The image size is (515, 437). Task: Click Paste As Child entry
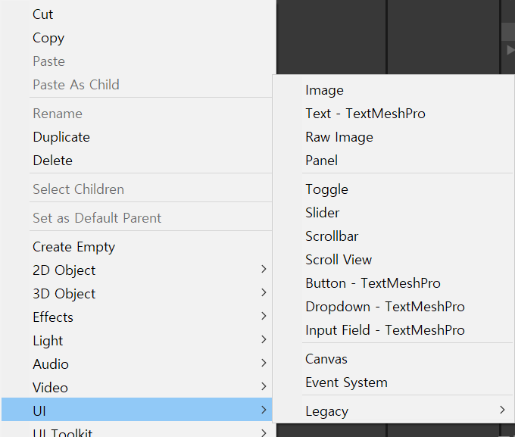coord(136,85)
